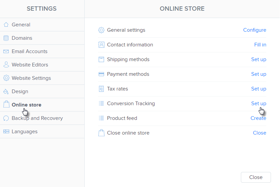Viewport: 280px width, 187px height.
Task: Click the paint bucket Design icon
Action: pos(6,91)
